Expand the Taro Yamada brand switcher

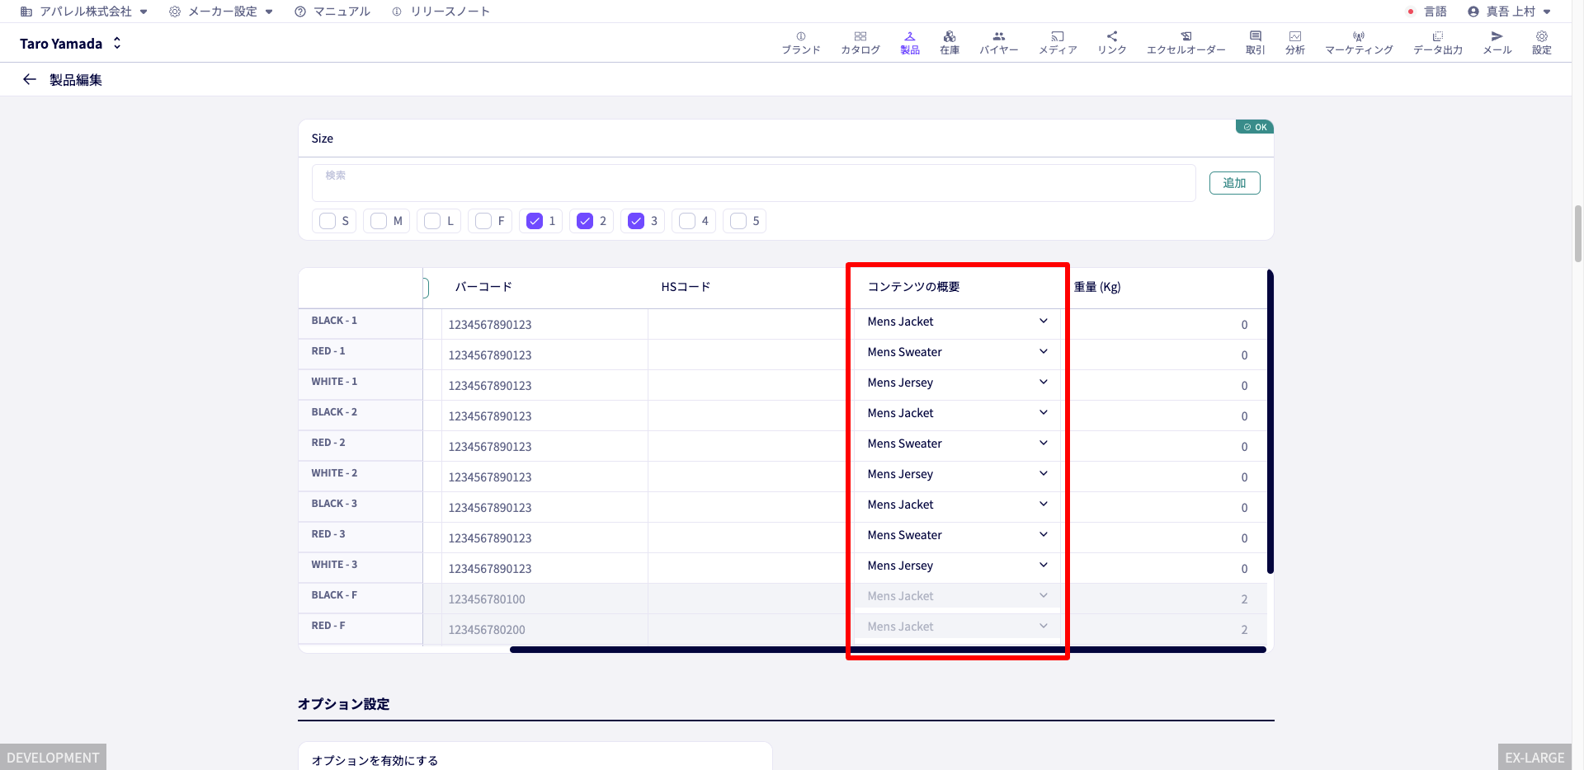pos(71,44)
